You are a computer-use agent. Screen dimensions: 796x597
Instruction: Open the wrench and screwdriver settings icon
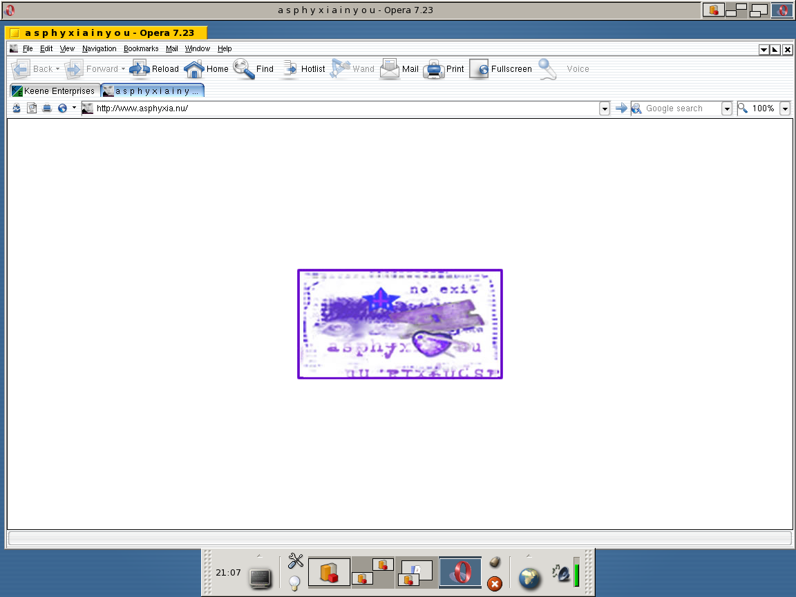(296, 561)
